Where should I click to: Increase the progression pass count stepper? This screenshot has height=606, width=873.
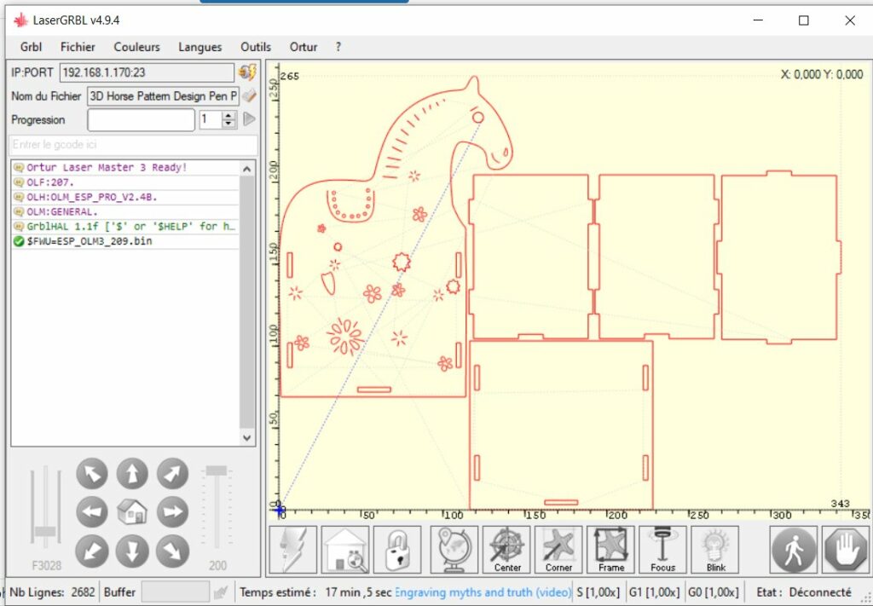click(228, 116)
